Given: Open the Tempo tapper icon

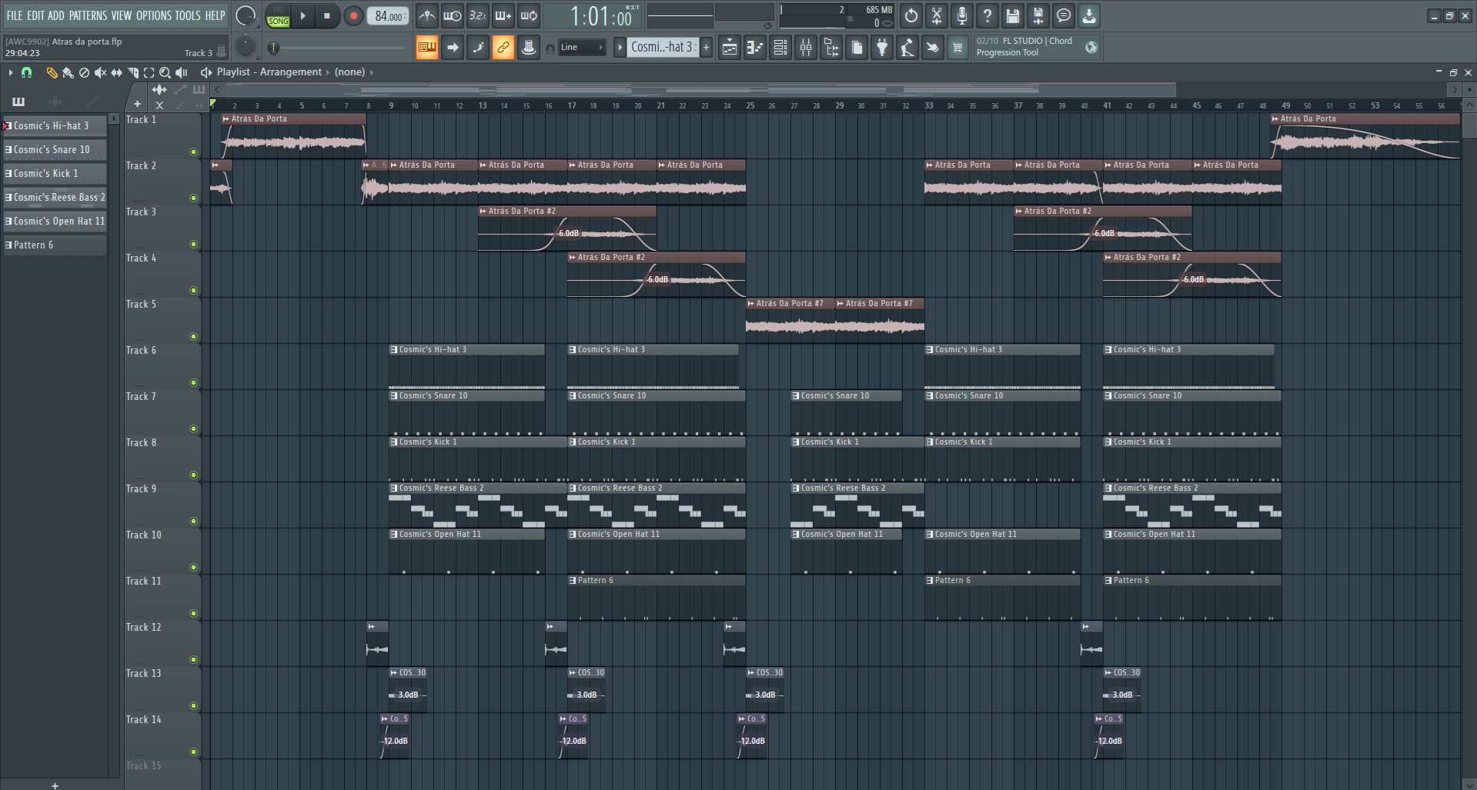Looking at the screenshot, I should coord(907,48).
